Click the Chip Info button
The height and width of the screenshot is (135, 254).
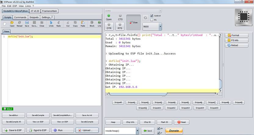[x=130, y=122]
